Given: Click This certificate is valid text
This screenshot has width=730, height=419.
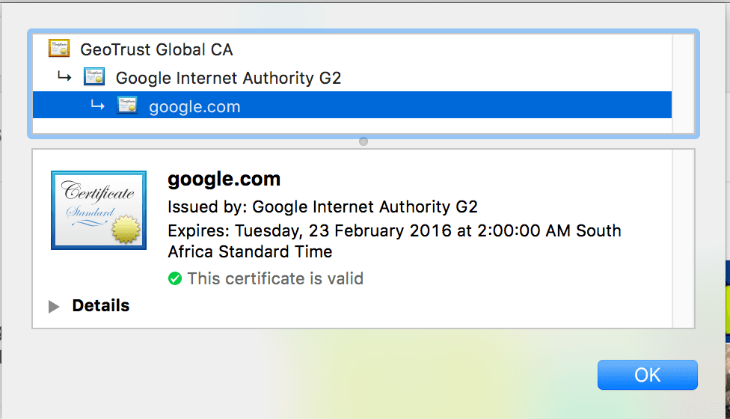Looking at the screenshot, I should click(275, 278).
